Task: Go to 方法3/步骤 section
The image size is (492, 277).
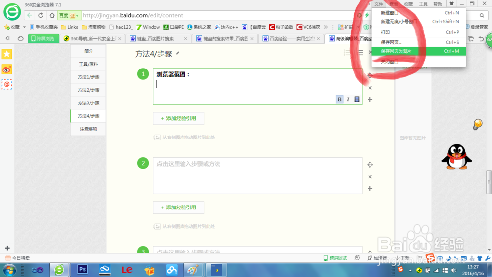Action: 89,103
